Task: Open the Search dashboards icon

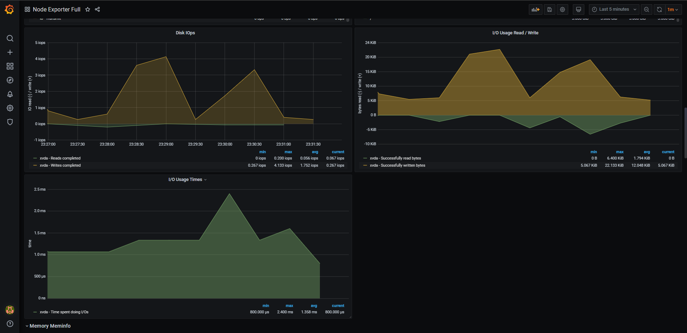Action: point(10,38)
